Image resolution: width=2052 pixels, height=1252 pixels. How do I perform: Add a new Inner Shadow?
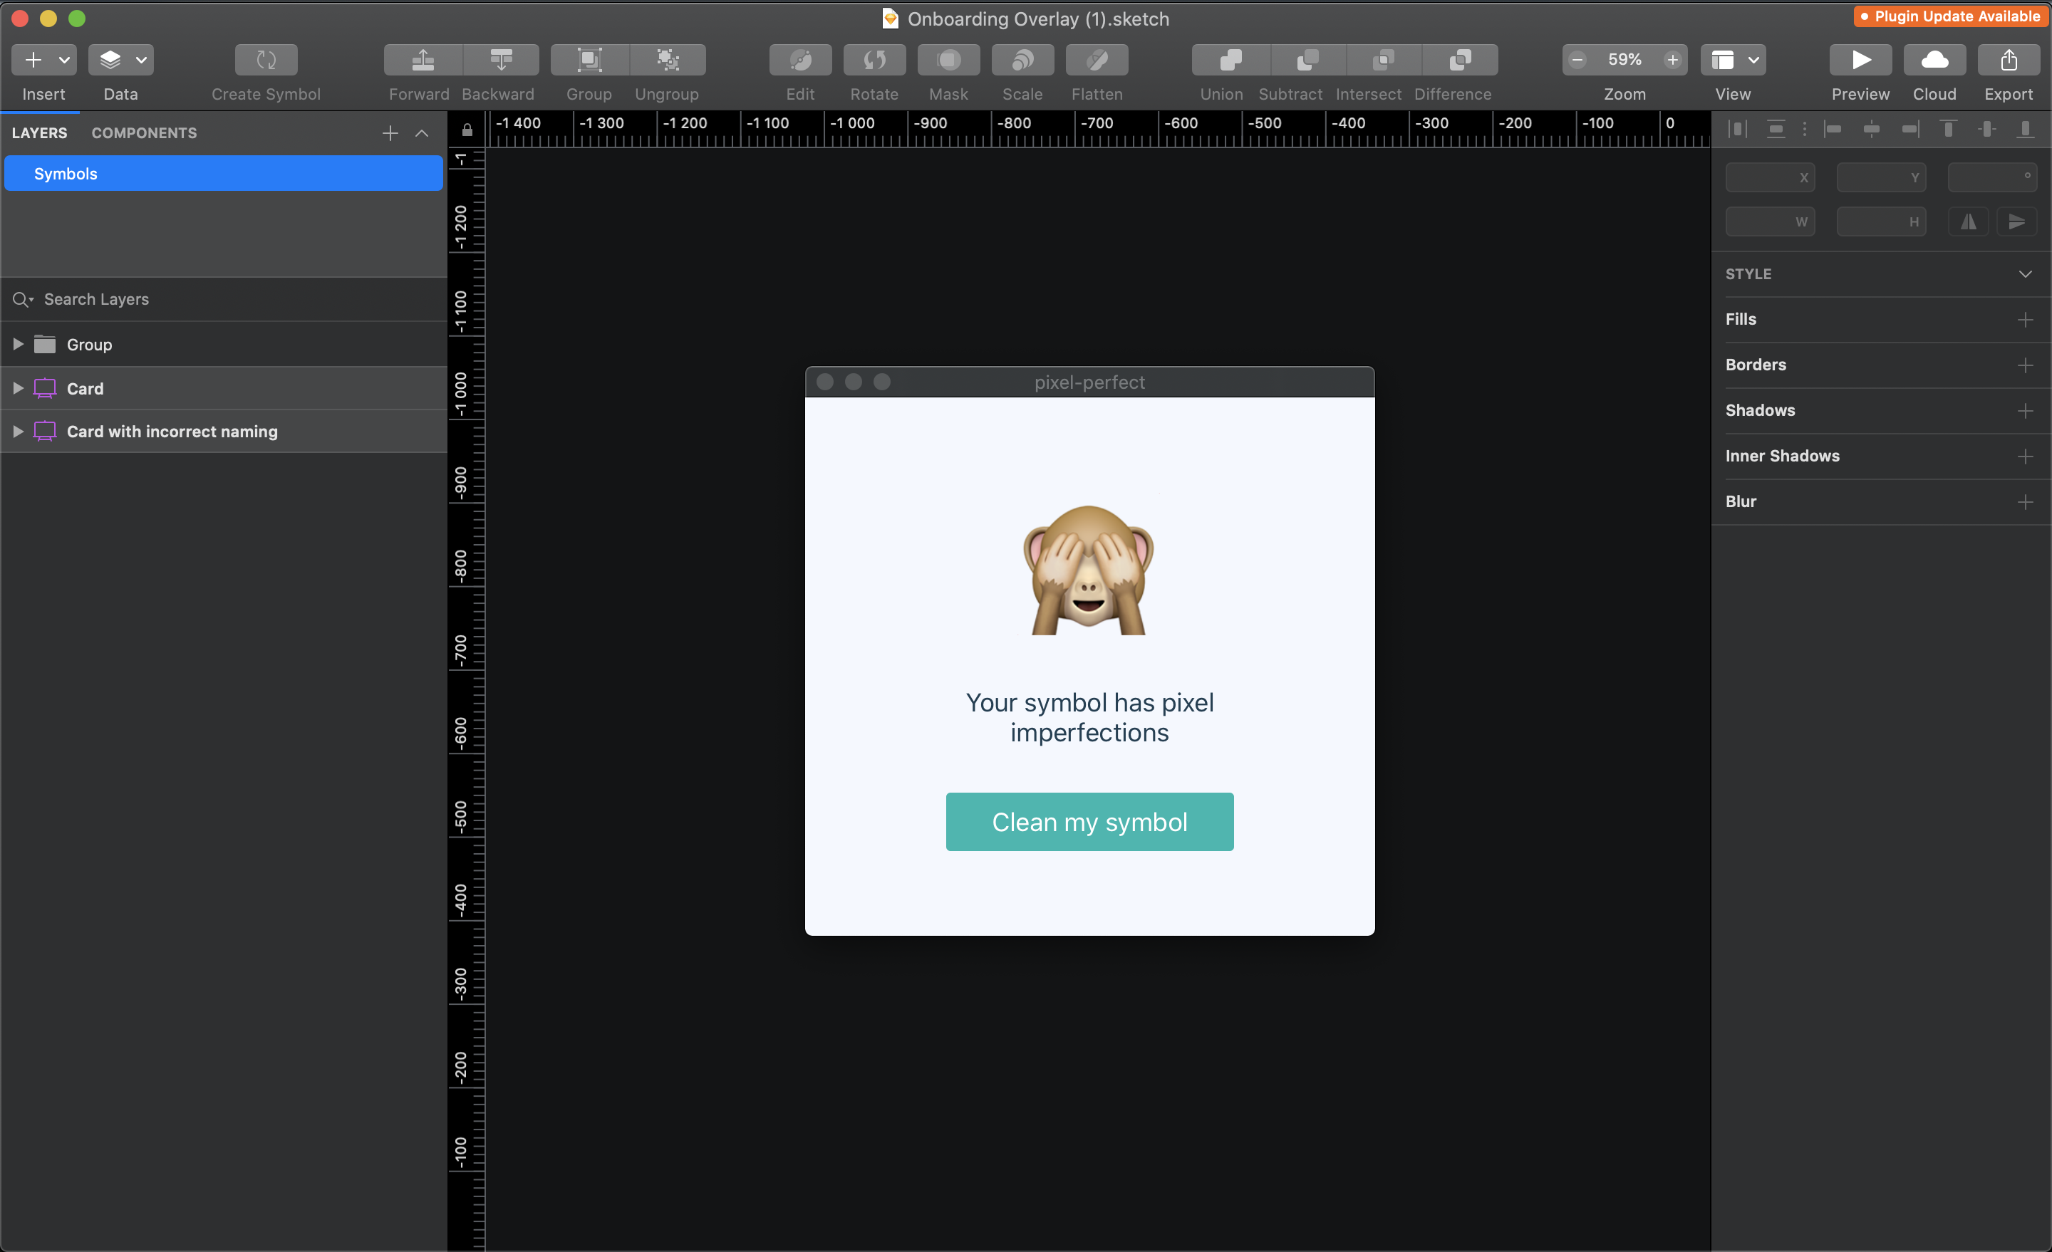(2026, 457)
